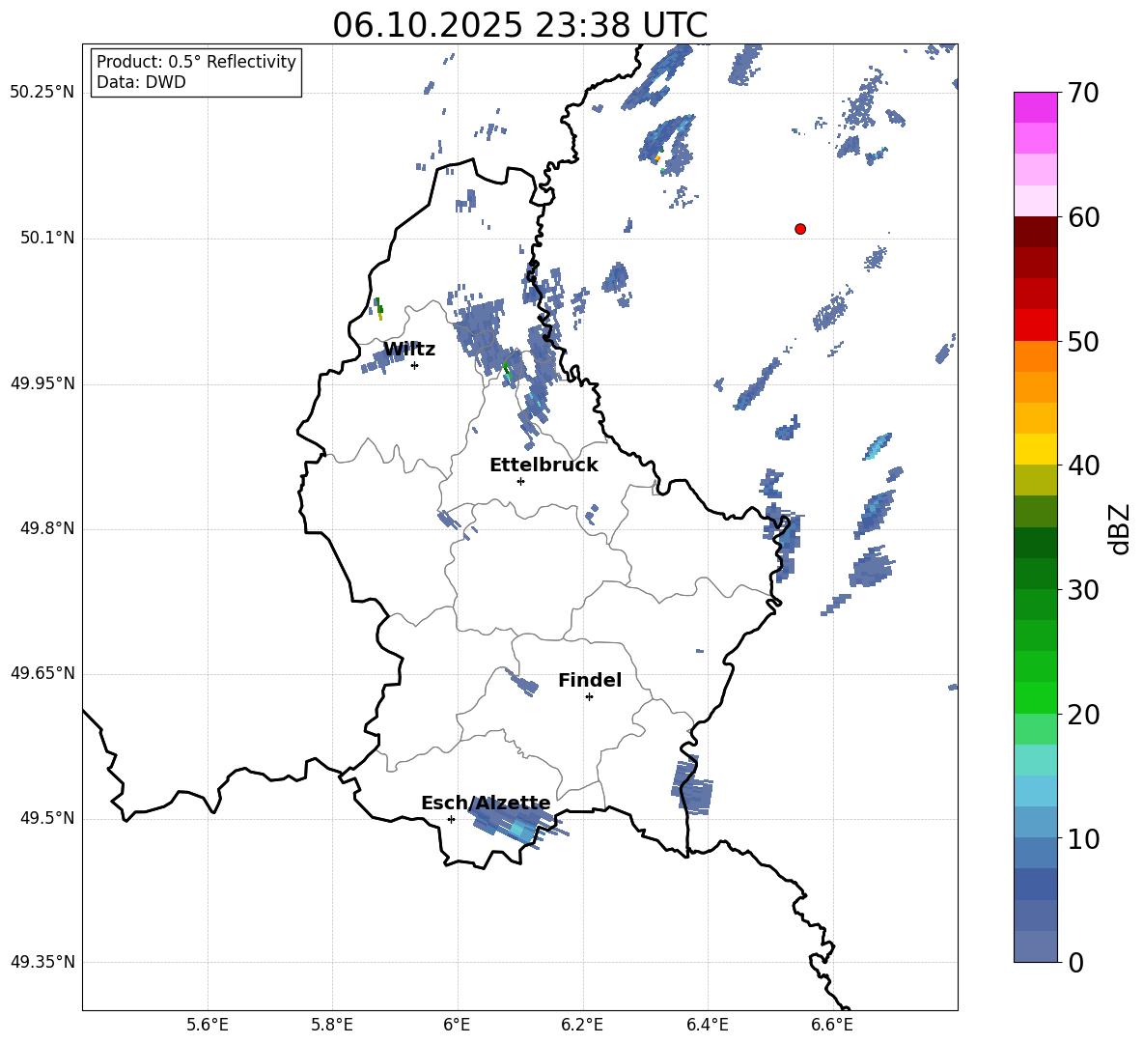Click the Esch/Alzette city label

[486, 804]
